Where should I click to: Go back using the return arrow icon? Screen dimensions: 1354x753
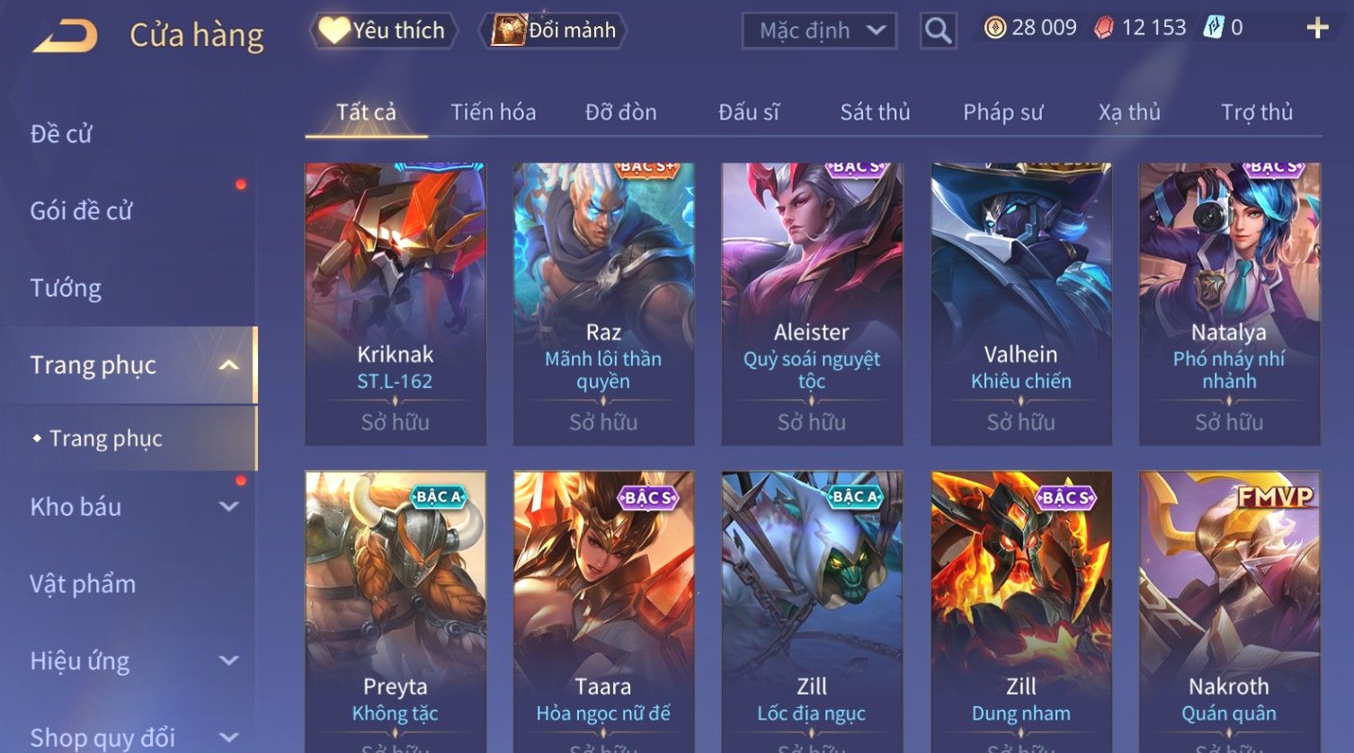tap(65, 36)
